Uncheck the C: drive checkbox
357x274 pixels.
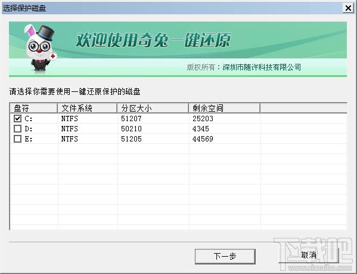tap(17, 119)
